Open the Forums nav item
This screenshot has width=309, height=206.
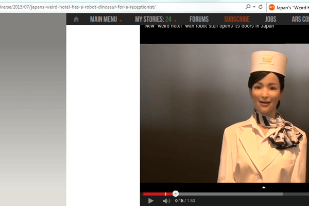[x=199, y=20]
